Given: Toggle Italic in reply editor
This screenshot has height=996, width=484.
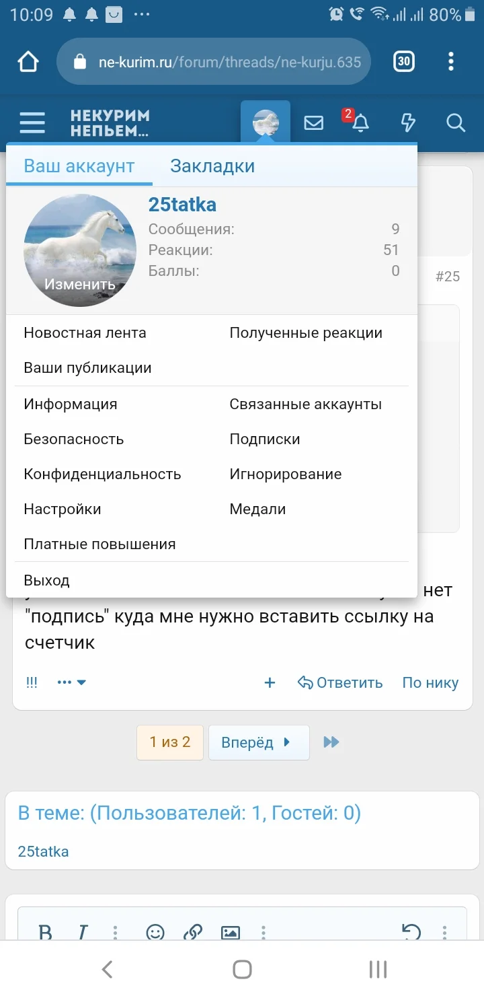Looking at the screenshot, I should [x=83, y=932].
